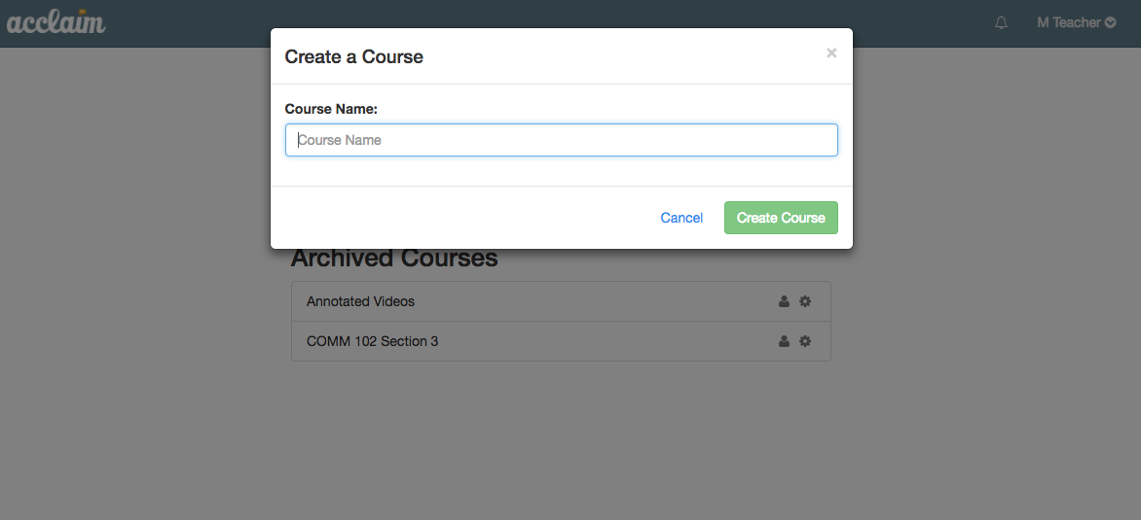Focus the Course Name text field
Viewport: 1141px width, 520px height.
point(561,140)
